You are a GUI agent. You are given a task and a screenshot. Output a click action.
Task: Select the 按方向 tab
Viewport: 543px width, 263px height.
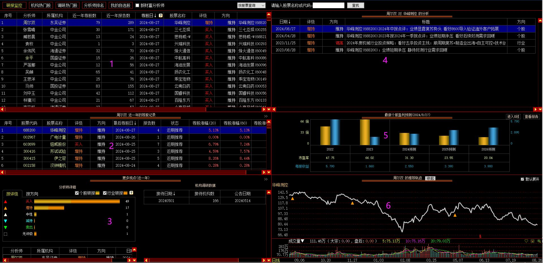pos(32,194)
